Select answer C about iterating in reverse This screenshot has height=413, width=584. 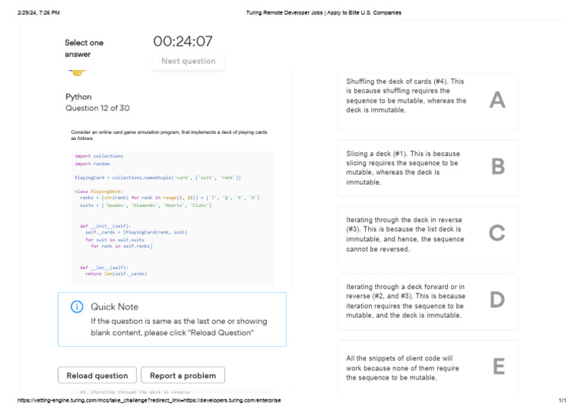point(427,235)
